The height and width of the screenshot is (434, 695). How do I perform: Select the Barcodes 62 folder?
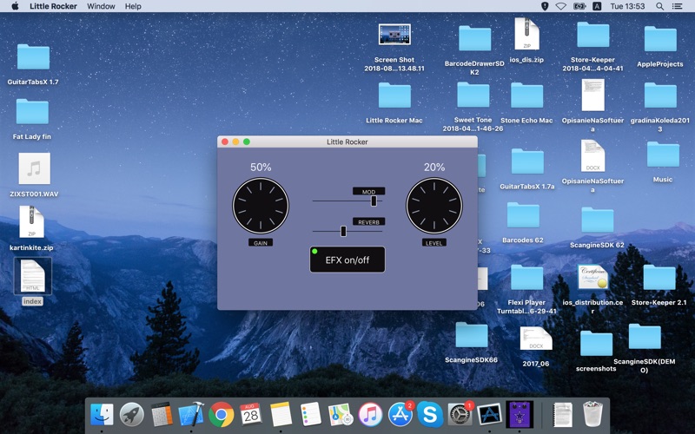524,214
